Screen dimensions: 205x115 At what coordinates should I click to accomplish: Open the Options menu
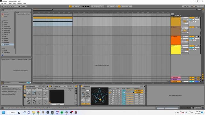click(x=19, y=4)
